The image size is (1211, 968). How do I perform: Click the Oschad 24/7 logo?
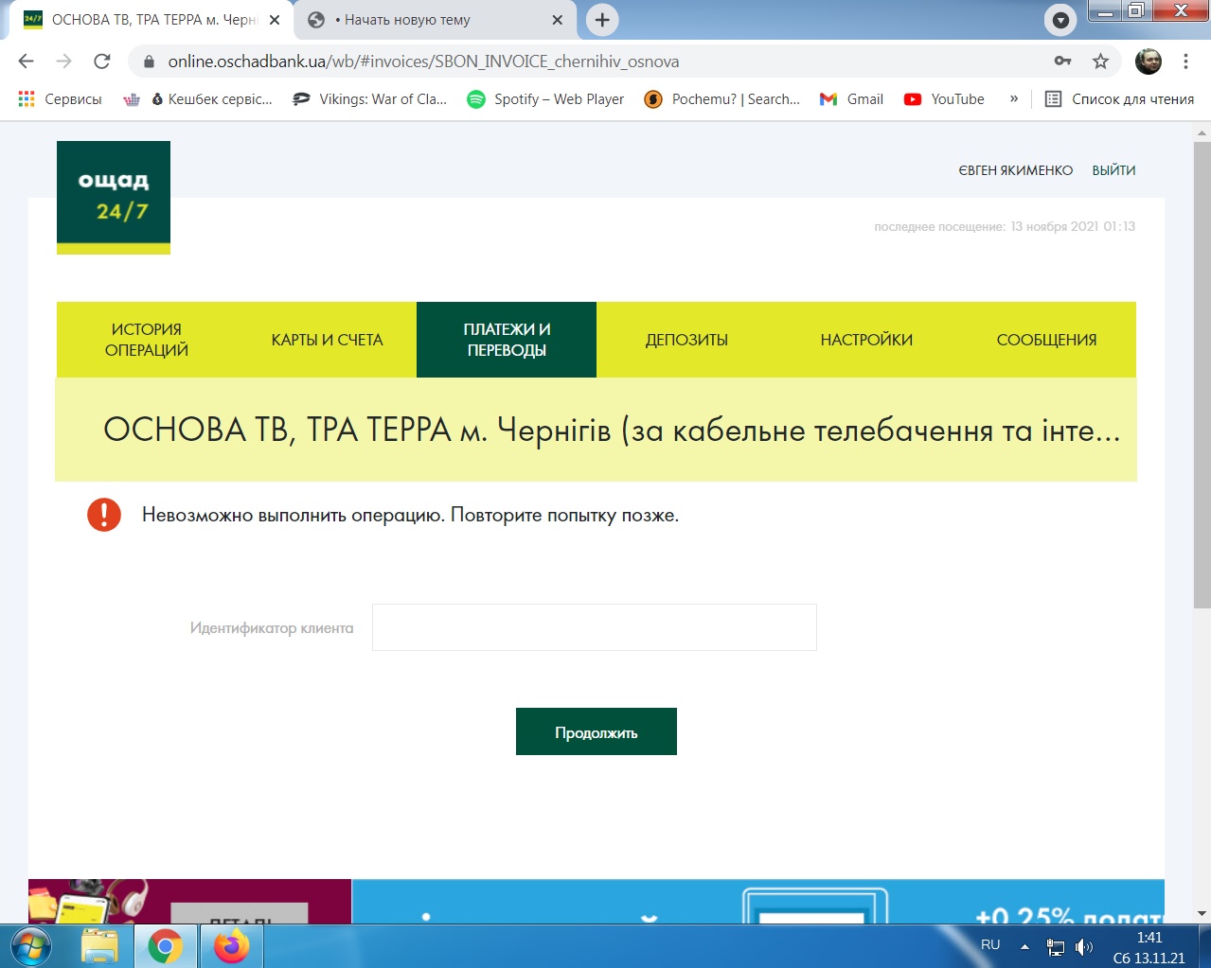tap(114, 197)
